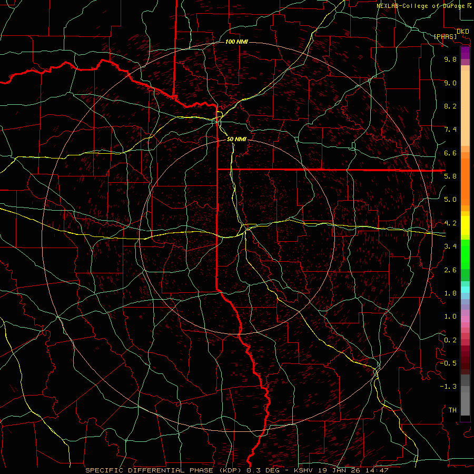Click the cyan segment of the color bar

click(x=465, y=290)
